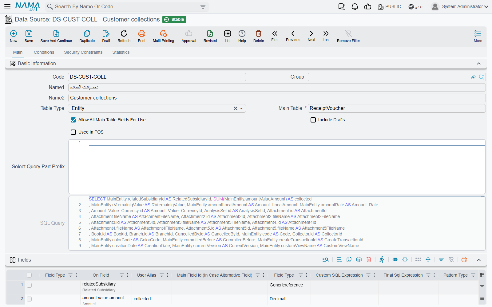Open the Table Type dropdown arrow
The height and width of the screenshot is (307, 492).
click(x=242, y=108)
